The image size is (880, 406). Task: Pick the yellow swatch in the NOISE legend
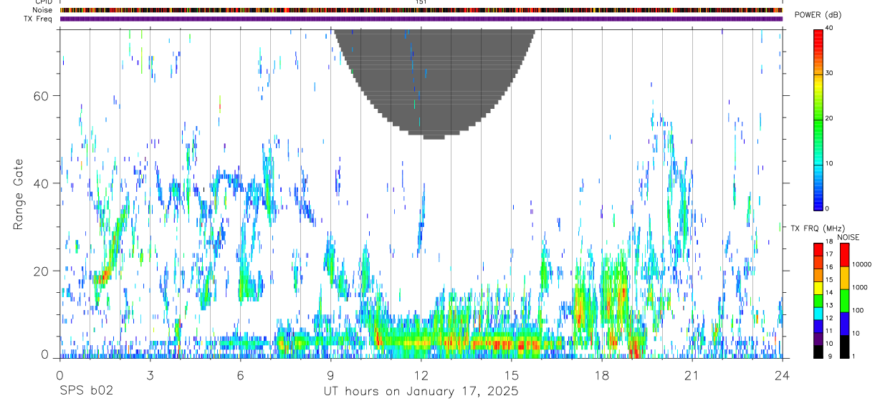pyautogui.click(x=844, y=278)
